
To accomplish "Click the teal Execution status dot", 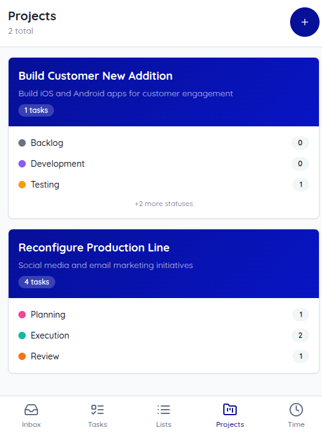I will pyautogui.click(x=22, y=335).
